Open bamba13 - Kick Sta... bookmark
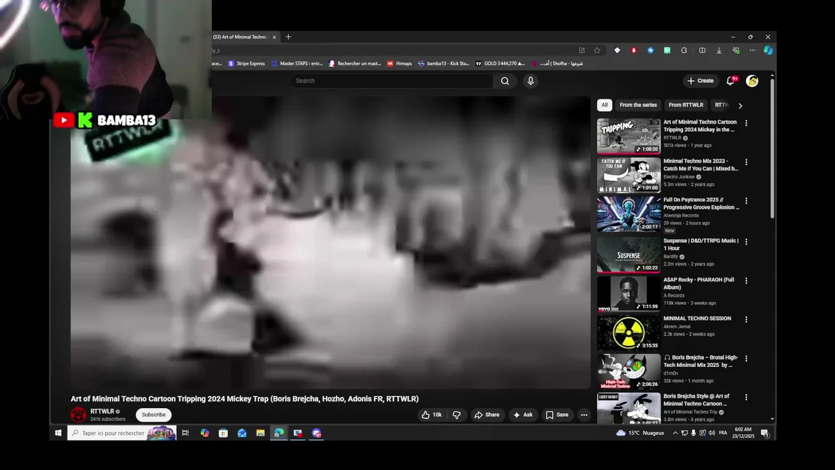Viewport: 835px width, 470px height. (x=444, y=63)
